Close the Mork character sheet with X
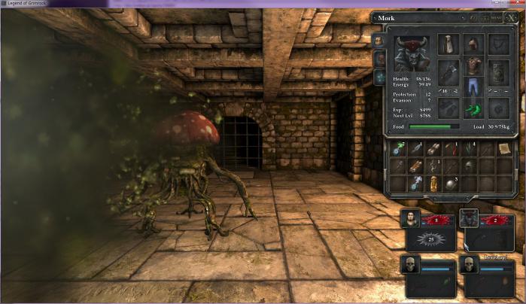The height and width of the screenshot is (304, 526). pyautogui.click(x=510, y=18)
